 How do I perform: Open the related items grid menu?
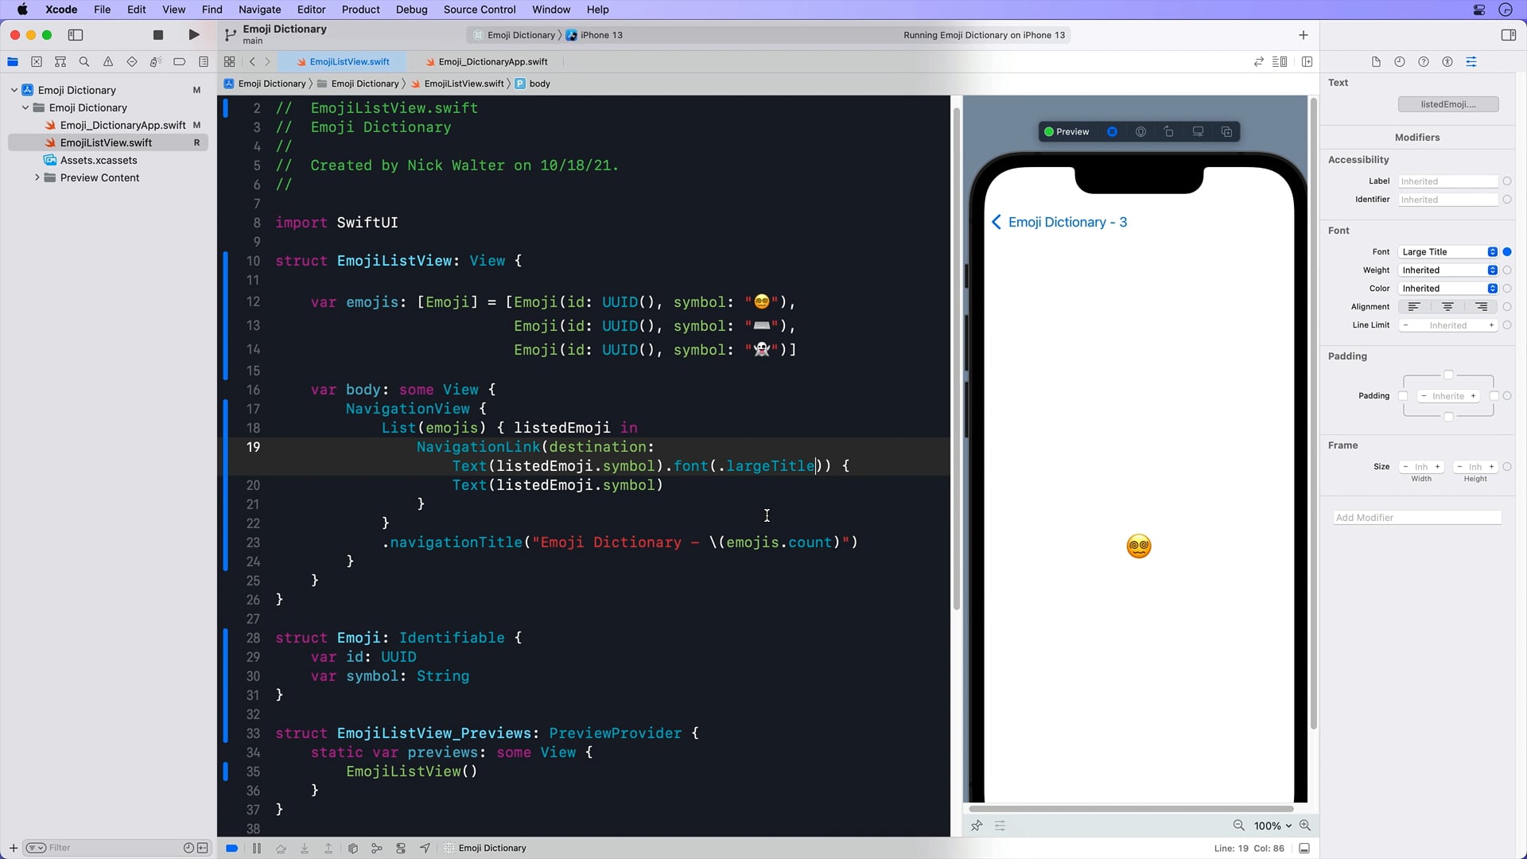click(229, 62)
